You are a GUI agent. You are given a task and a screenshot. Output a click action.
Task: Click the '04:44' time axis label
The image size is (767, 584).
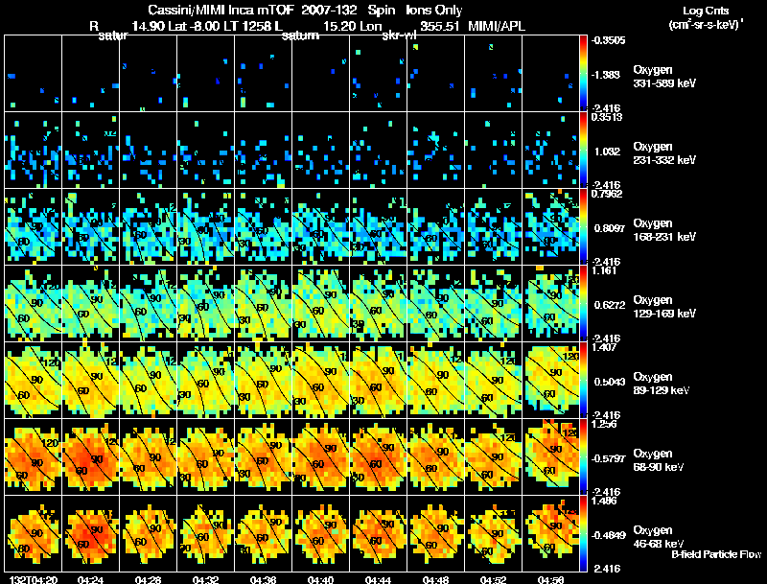tap(378, 579)
